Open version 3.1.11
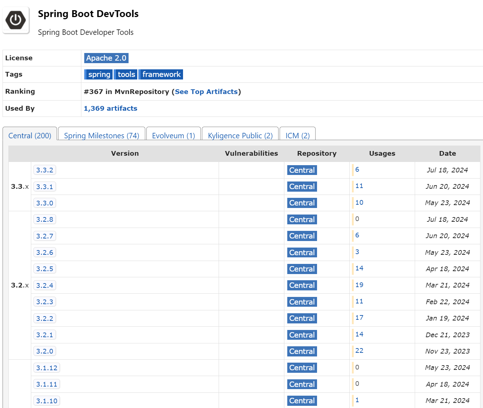Screen dimensions: 483x408 (x=47, y=384)
